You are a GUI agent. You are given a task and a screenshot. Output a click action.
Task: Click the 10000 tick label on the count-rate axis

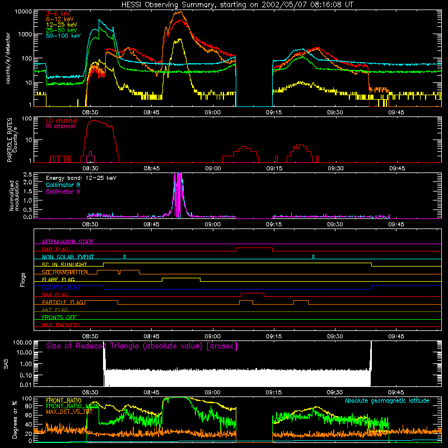tap(24, 12)
